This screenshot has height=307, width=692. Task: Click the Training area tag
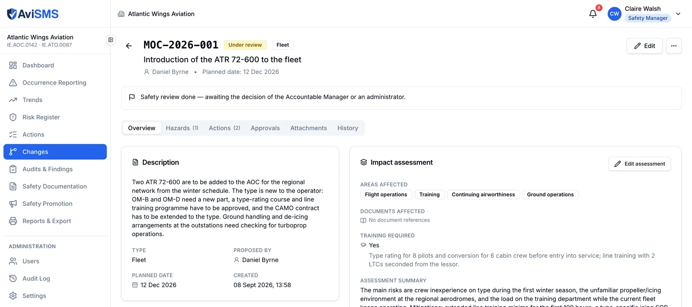click(429, 195)
